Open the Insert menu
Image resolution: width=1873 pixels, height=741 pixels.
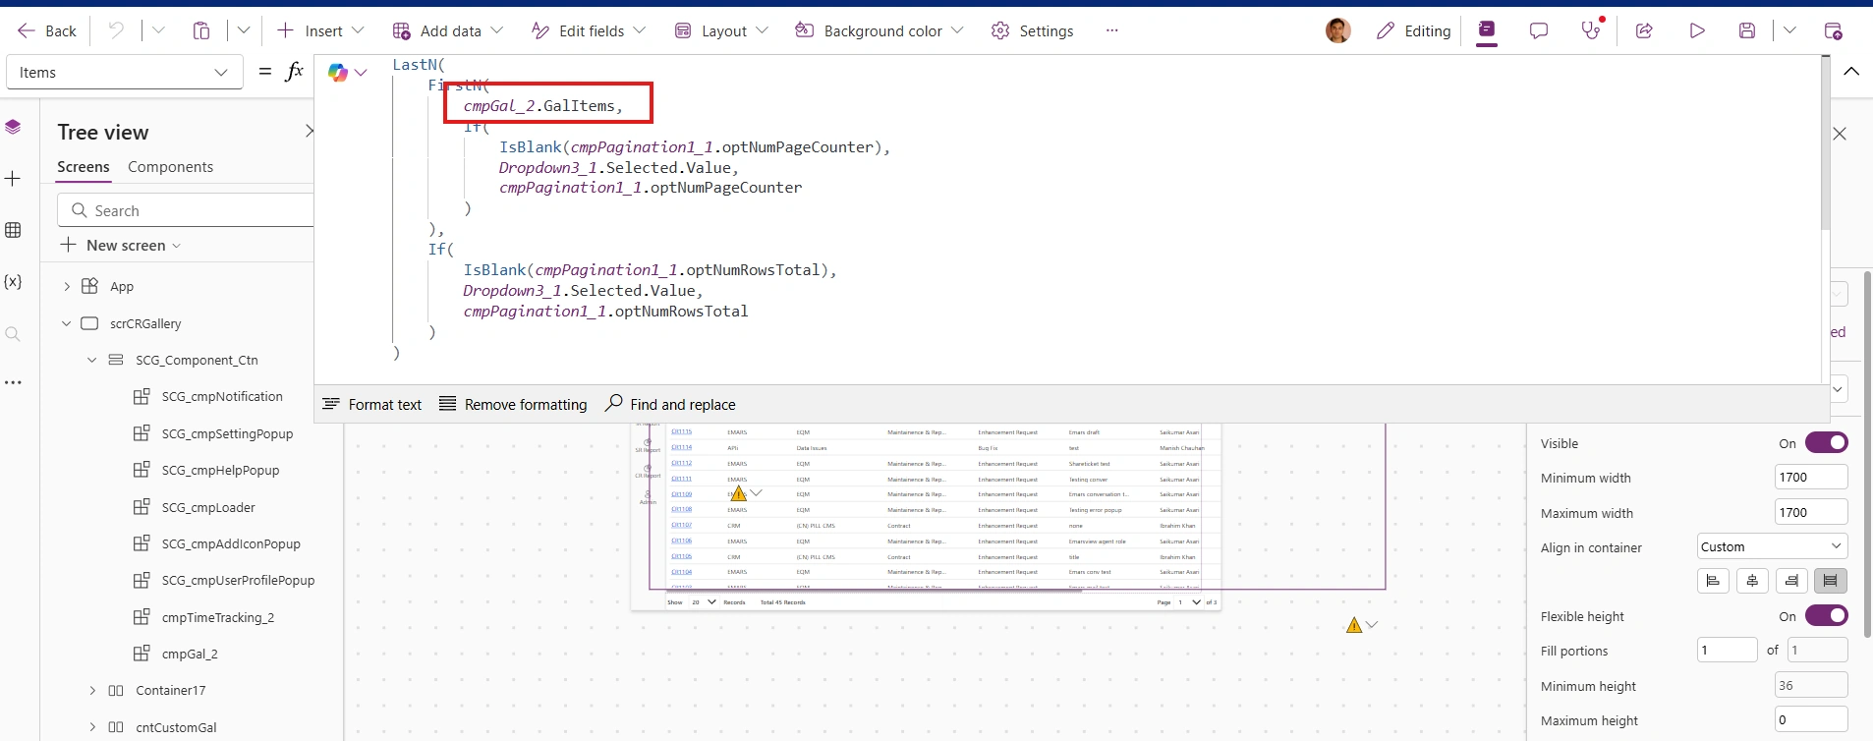(320, 30)
